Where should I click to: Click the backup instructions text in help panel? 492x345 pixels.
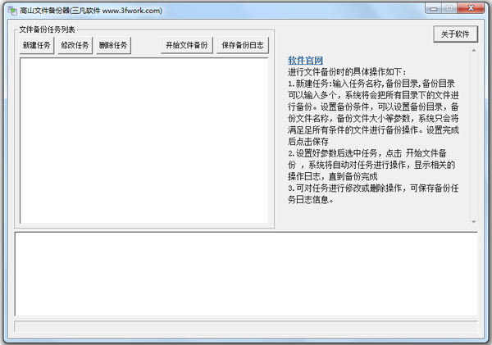[x=376, y=141]
